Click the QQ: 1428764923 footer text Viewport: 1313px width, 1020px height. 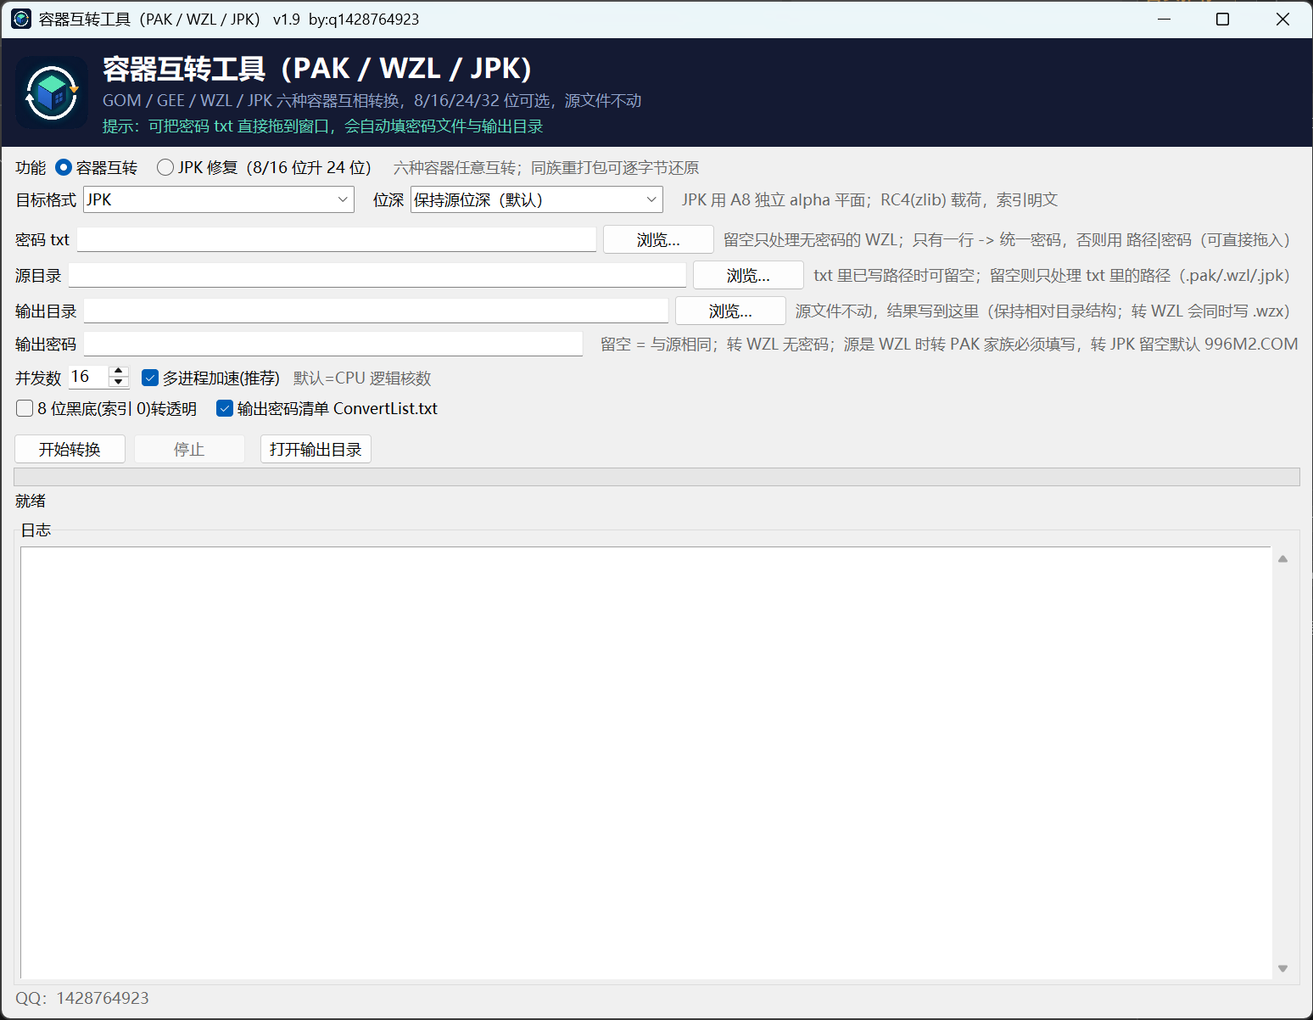(x=82, y=998)
